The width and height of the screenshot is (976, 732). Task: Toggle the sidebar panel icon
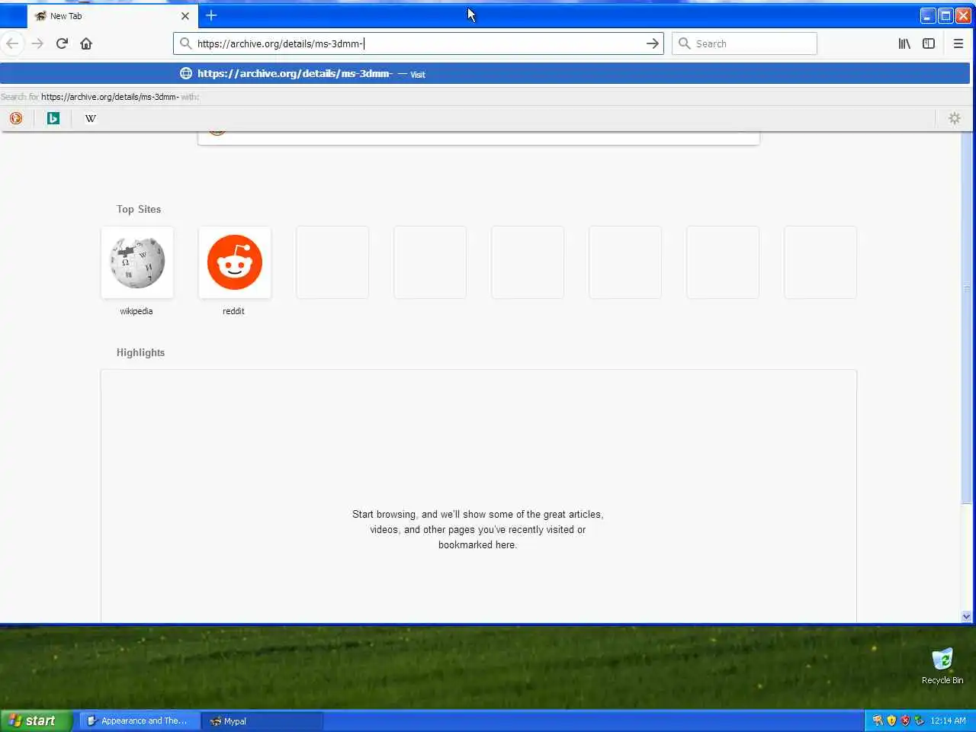click(x=929, y=43)
